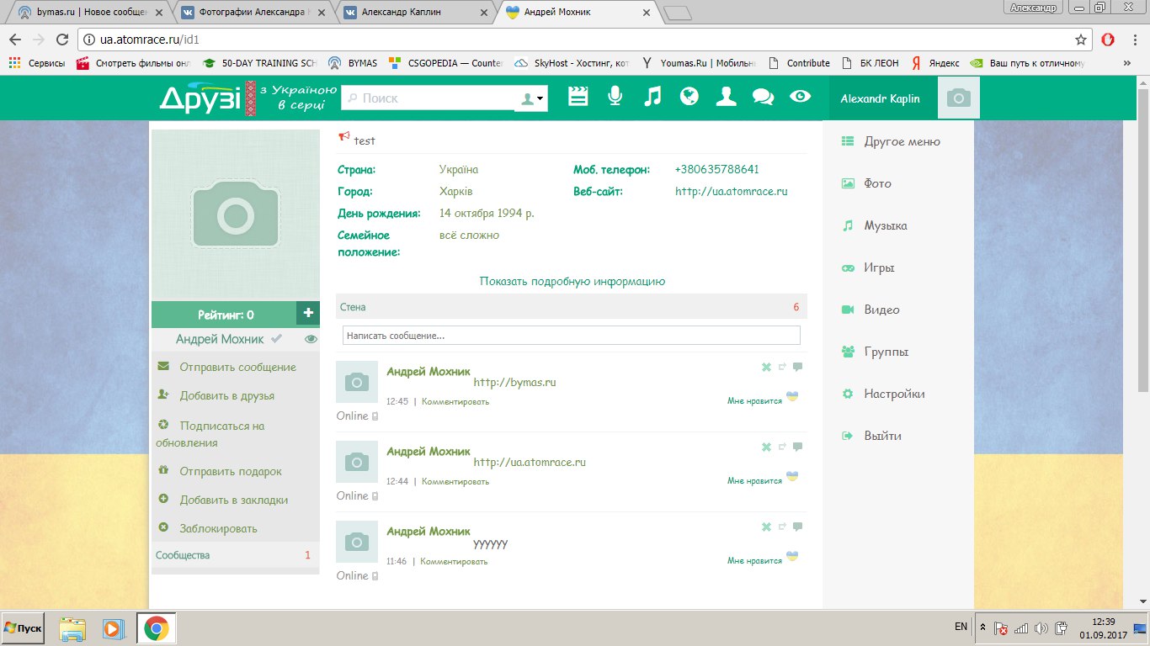
Task: Click the browser vertical scrollbar
Action: point(1142,252)
